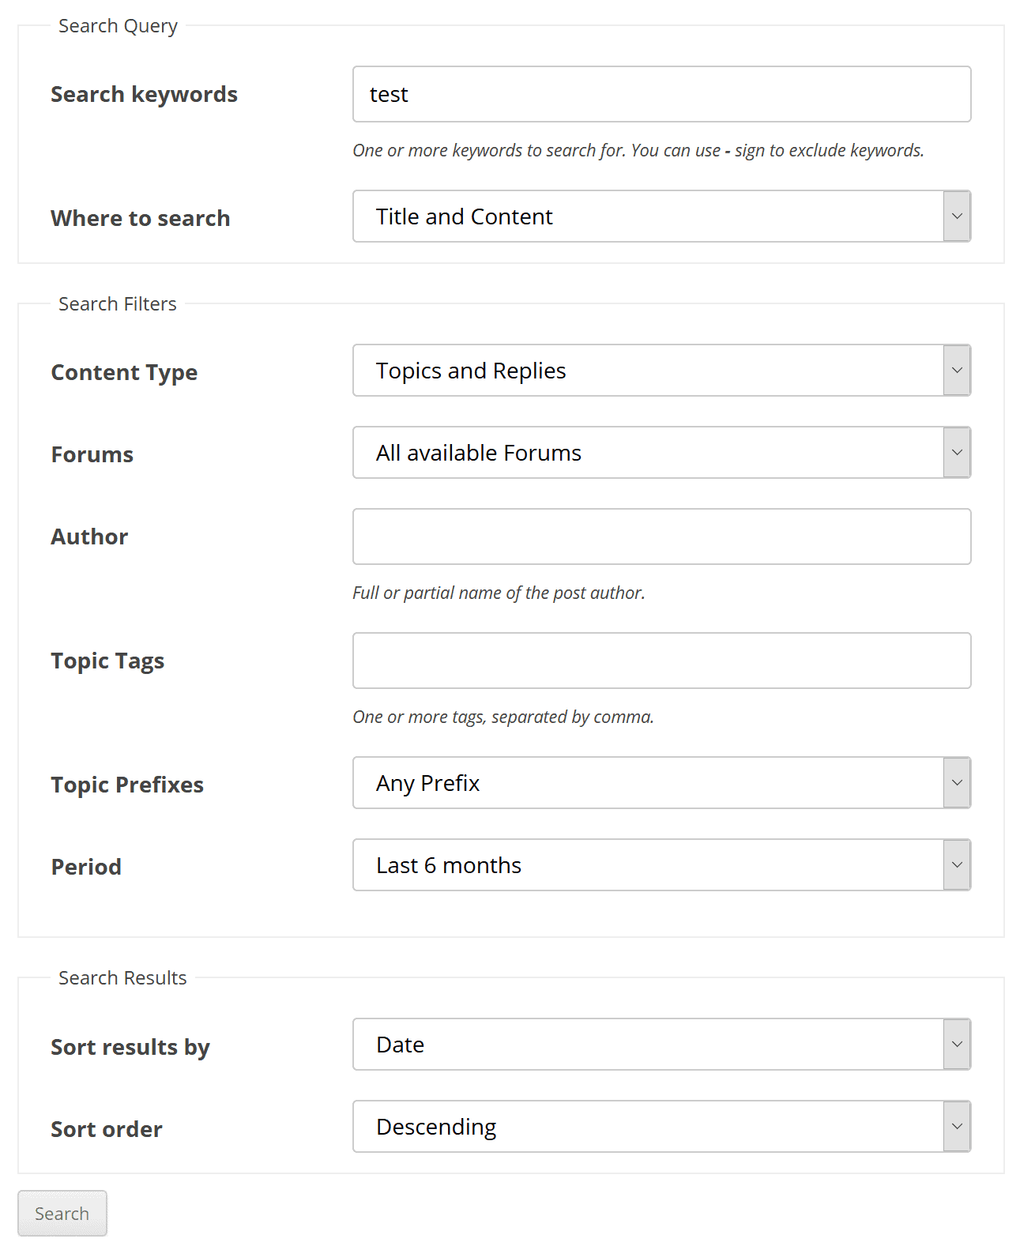Image resolution: width=1020 pixels, height=1250 pixels.
Task: Click into the Topic Tags input box
Action: [x=661, y=661]
